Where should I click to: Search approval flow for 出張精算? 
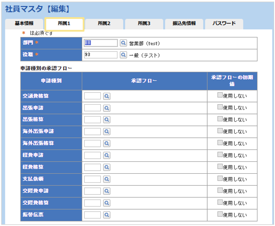point(106,120)
